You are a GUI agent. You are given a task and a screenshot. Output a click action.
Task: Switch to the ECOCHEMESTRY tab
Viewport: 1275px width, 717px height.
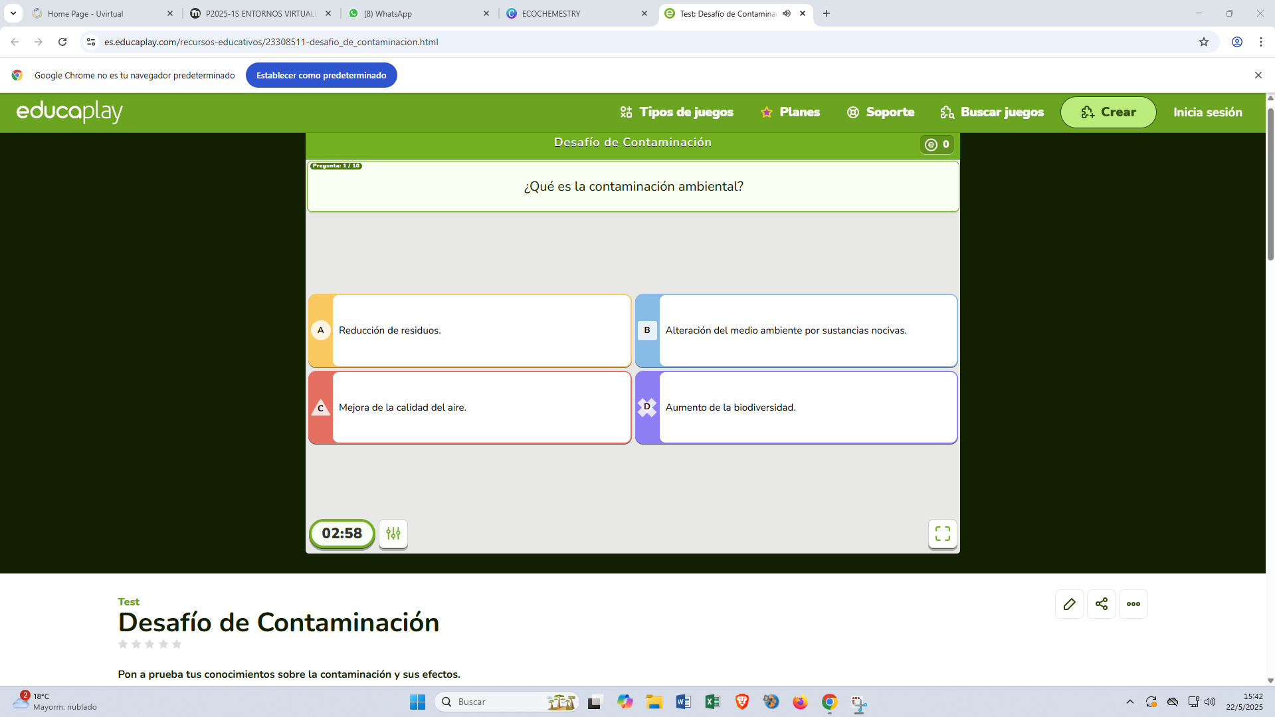(576, 13)
